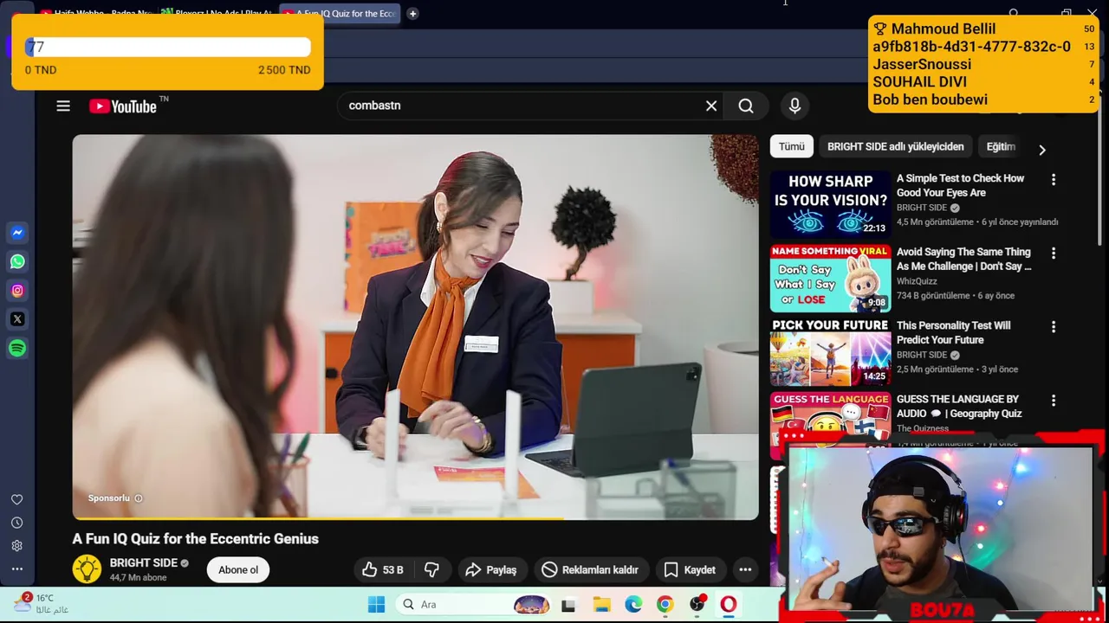The width and height of the screenshot is (1109, 623).
Task: Subscribe with the Abone ol button
Action: click(238, 569)
